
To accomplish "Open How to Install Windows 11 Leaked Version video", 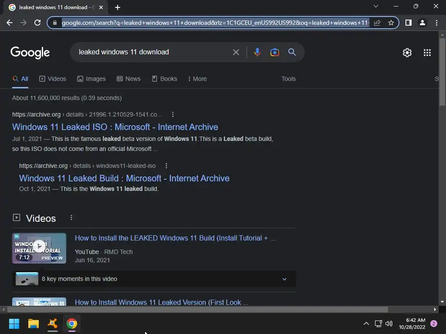I will 161,302.
